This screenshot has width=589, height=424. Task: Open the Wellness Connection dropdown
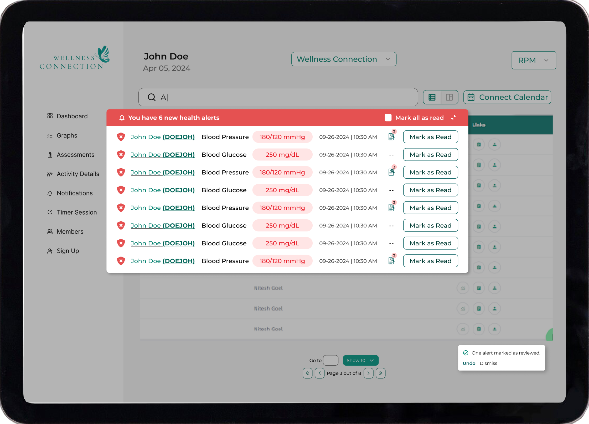(x=344, y=59)
